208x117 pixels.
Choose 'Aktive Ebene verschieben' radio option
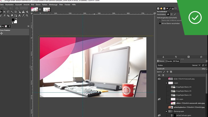coord(160,23)
